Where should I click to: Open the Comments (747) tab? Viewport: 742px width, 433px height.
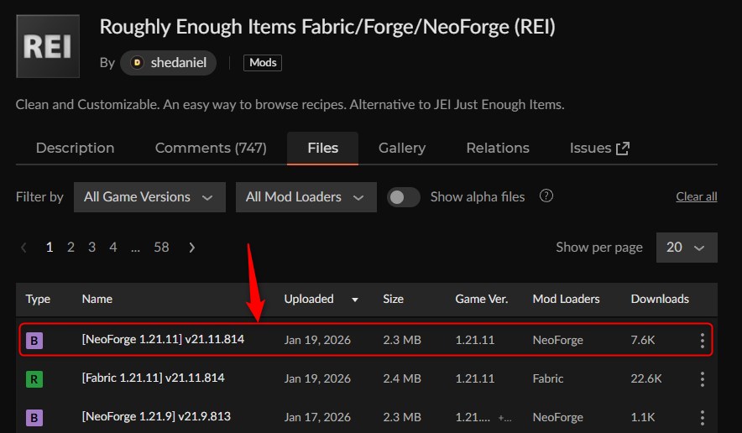click(211, 149)
